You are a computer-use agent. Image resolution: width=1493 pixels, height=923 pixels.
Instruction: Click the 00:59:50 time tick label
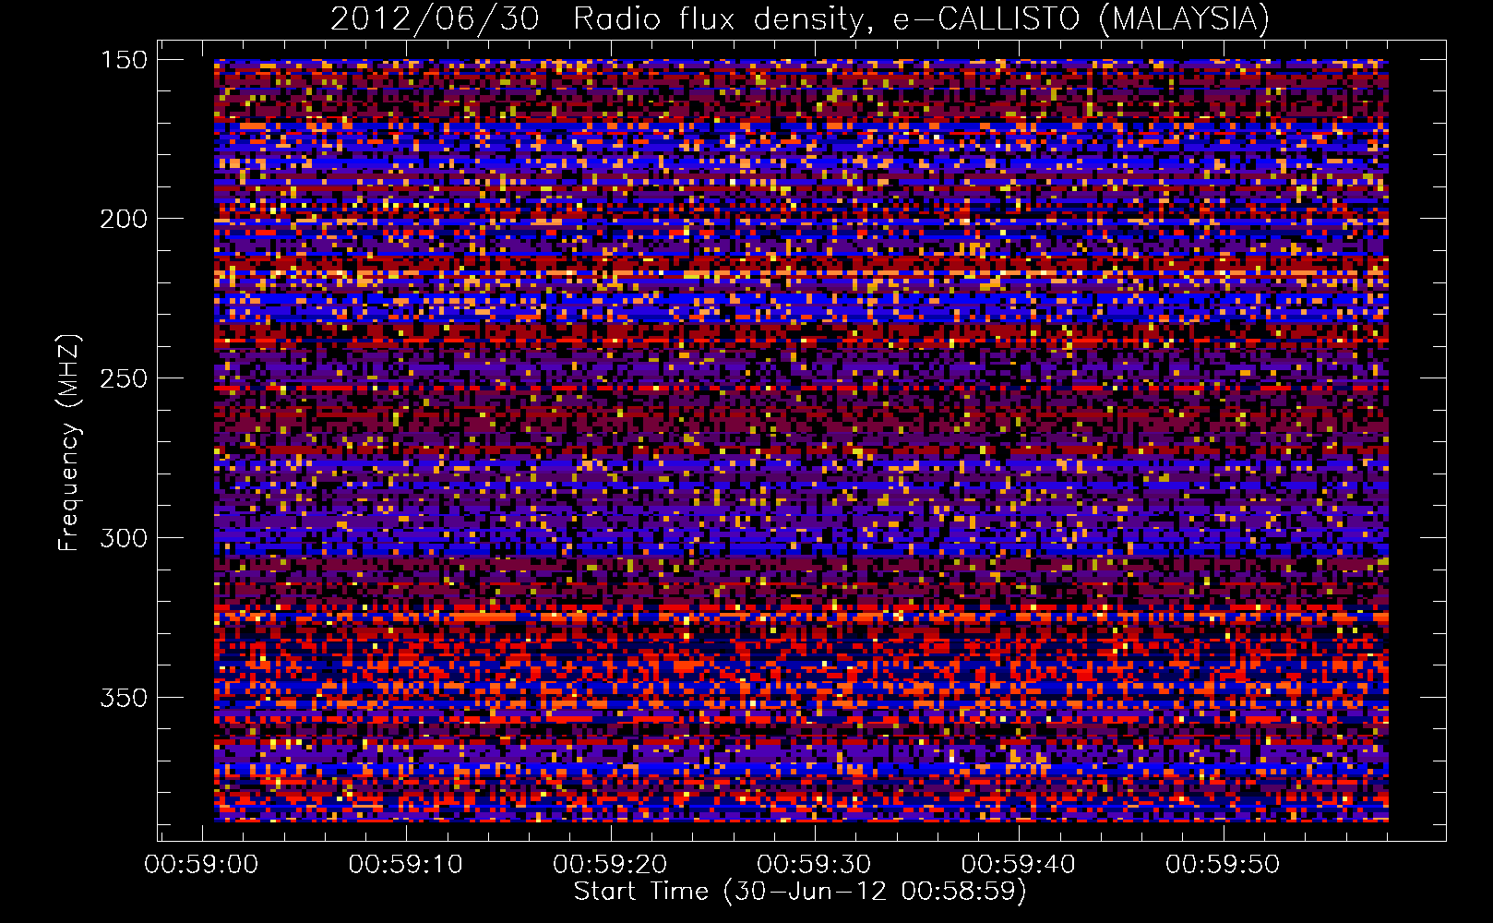pos(1223,865)
